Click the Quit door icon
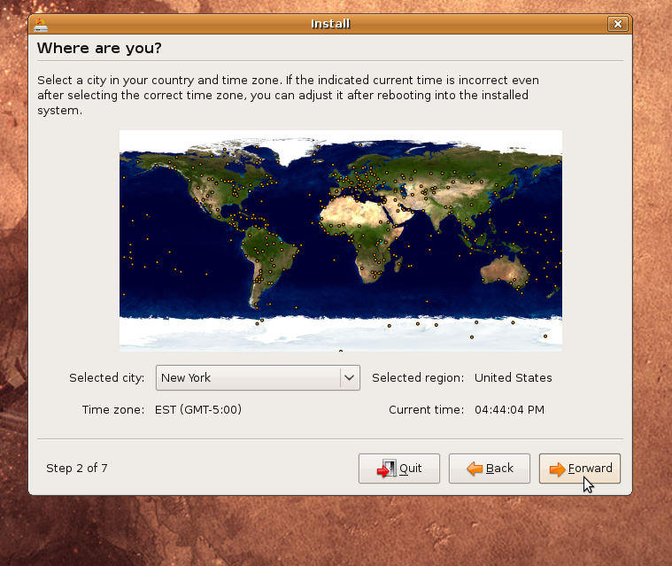Viewport: 672px width, 566px height. (387, 469)
